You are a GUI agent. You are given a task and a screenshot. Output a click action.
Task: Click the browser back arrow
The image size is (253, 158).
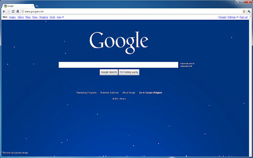tap(4, 11)
